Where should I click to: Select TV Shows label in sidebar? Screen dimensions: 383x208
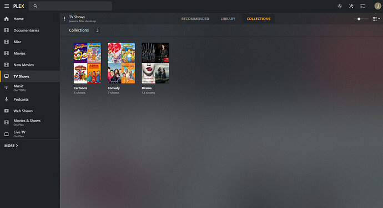22,76
